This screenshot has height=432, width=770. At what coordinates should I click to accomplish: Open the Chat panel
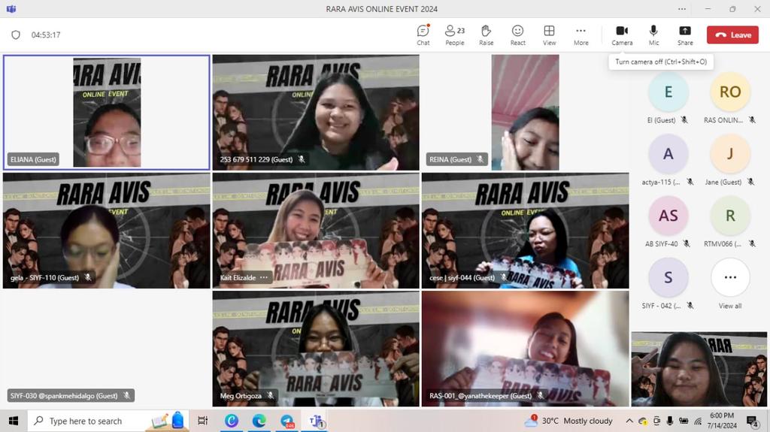(423, 35)
